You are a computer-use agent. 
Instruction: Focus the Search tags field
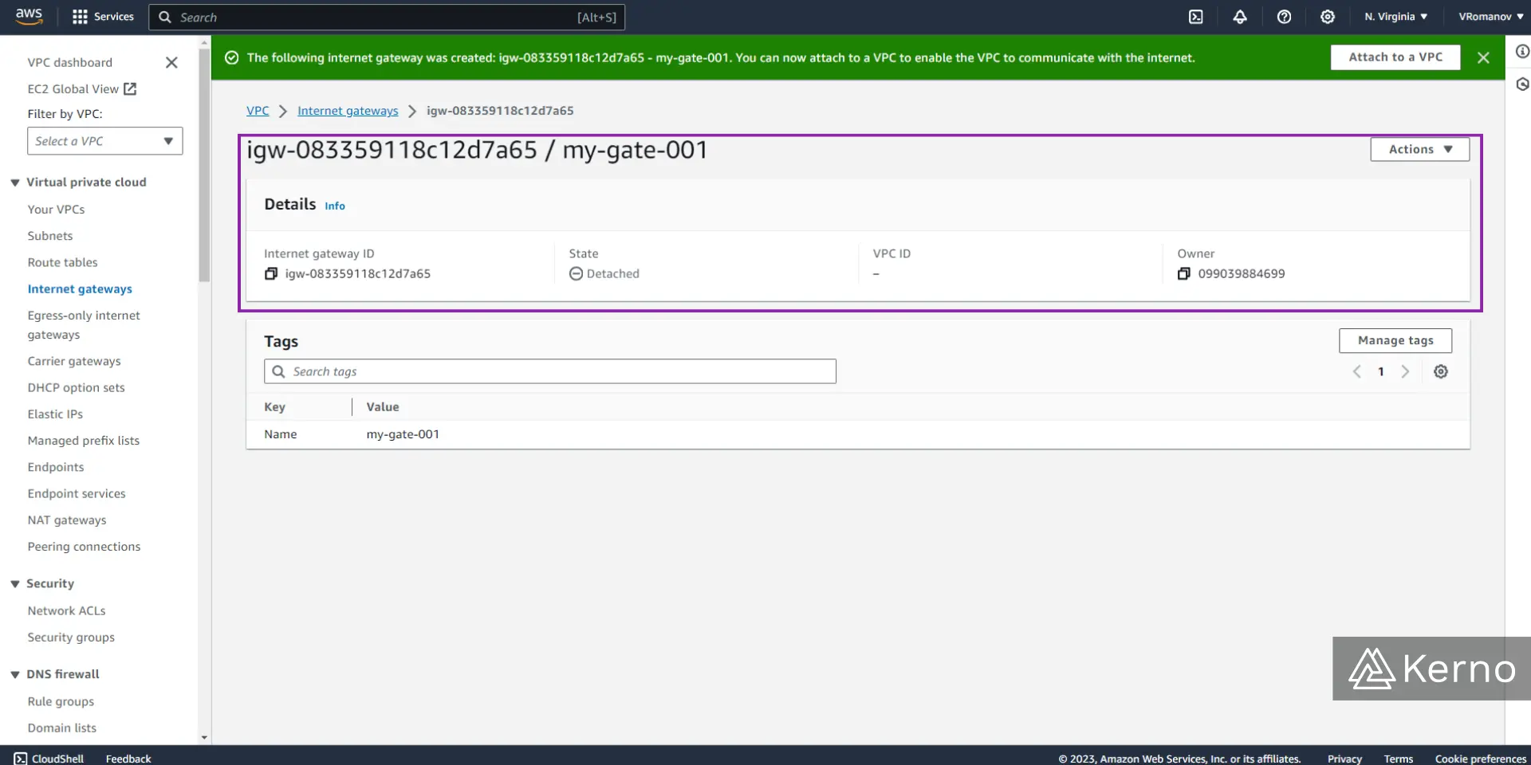tap(550, 371)
